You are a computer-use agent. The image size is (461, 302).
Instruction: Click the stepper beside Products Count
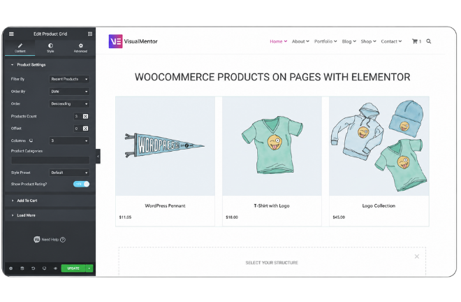tap(85, 116)
